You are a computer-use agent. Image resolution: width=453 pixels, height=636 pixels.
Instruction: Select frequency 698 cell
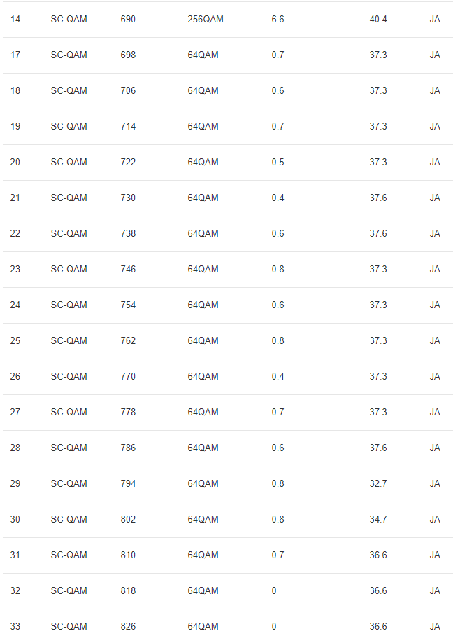tap(128, 55)
